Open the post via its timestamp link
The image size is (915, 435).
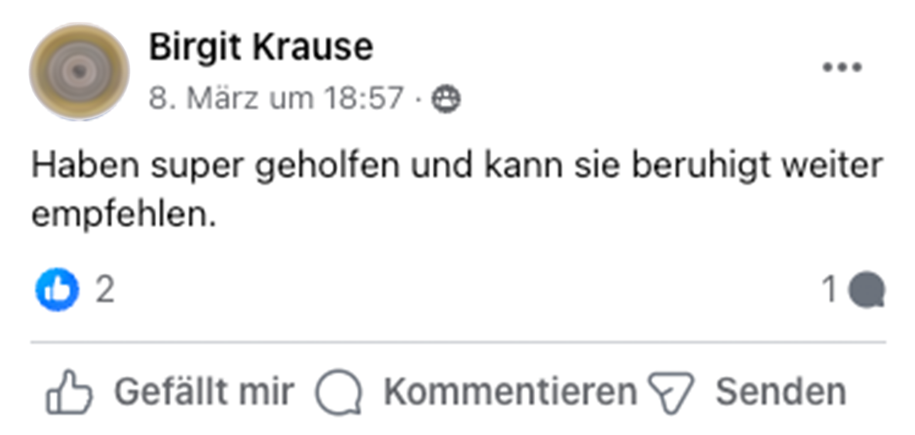tap(276, 97)
